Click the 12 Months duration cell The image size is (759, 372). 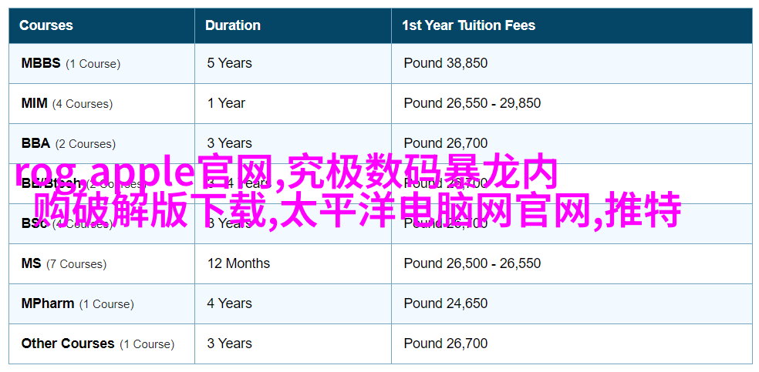tap(293, 263)
